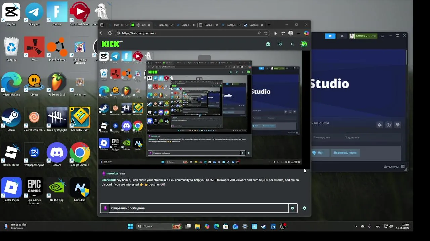Show hidden system tray icons
Image resolution: width=430 pixels, height=241 pixels.
pos(356,227)
